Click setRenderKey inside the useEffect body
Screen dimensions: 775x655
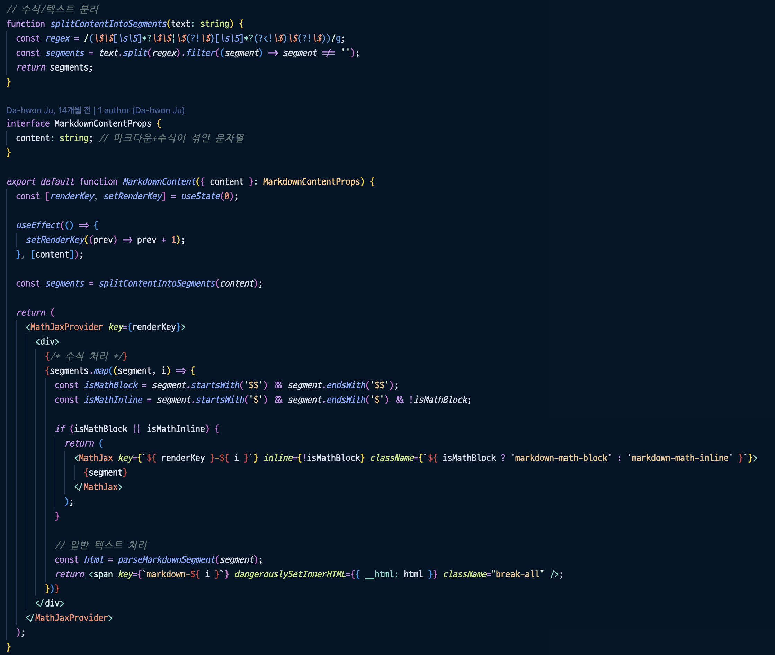coord(55,240)
